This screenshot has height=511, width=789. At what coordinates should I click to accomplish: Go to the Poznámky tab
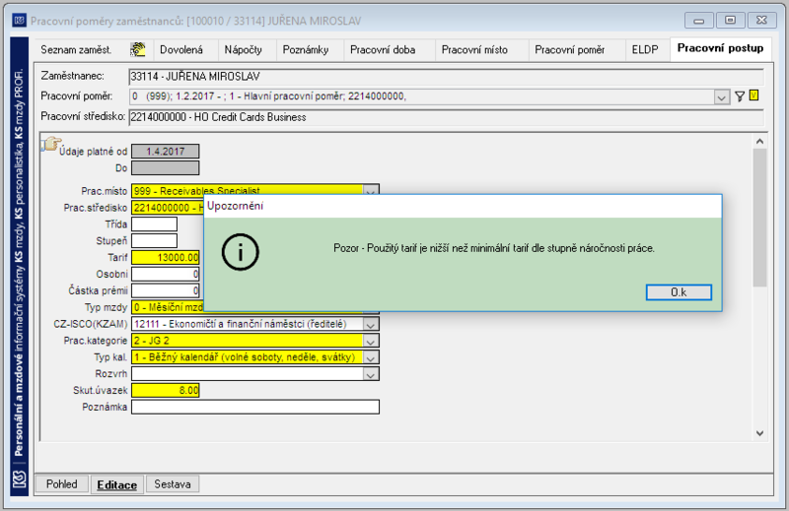click(306, 50)
